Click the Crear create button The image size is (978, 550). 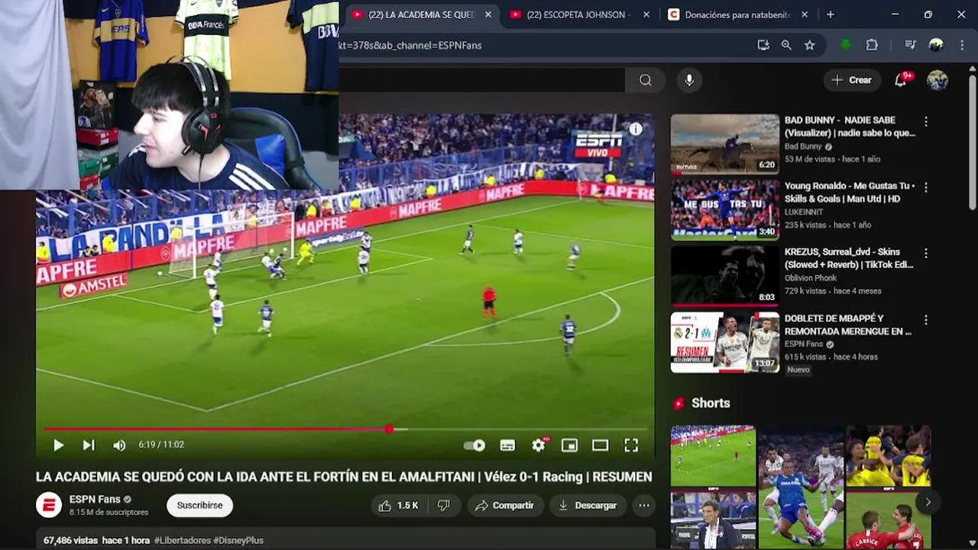[852, 80]
